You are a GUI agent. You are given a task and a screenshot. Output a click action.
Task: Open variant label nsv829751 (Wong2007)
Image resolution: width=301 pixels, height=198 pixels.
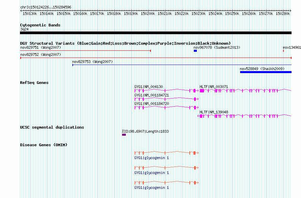(x=41, y=47)
